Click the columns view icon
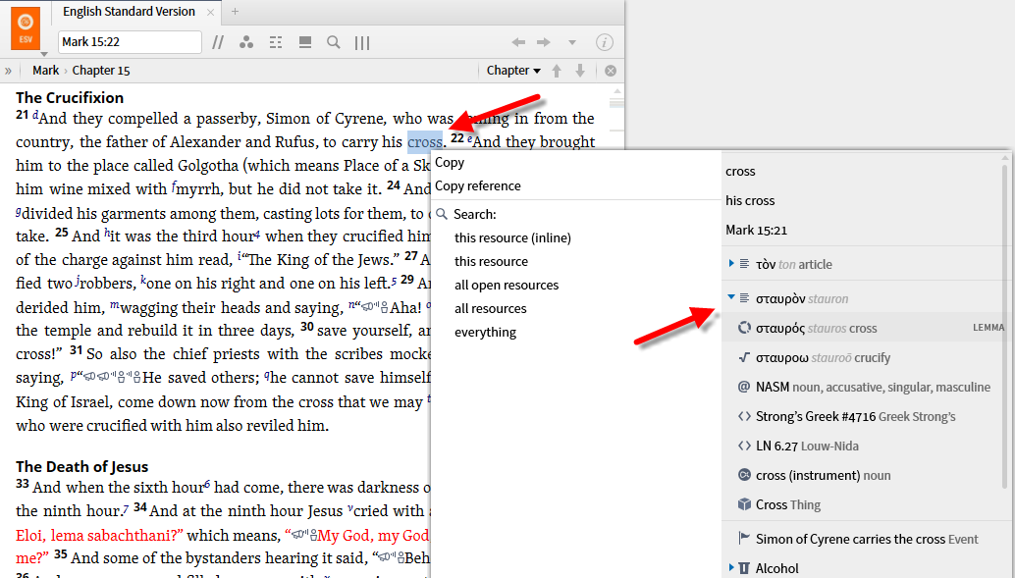 (362, 43)
